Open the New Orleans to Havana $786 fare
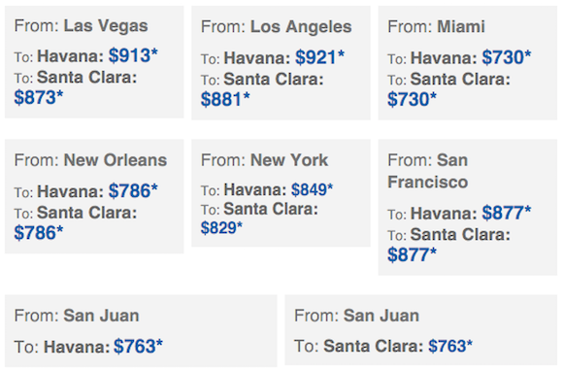563x370 pixels. (x=133, y=190)
